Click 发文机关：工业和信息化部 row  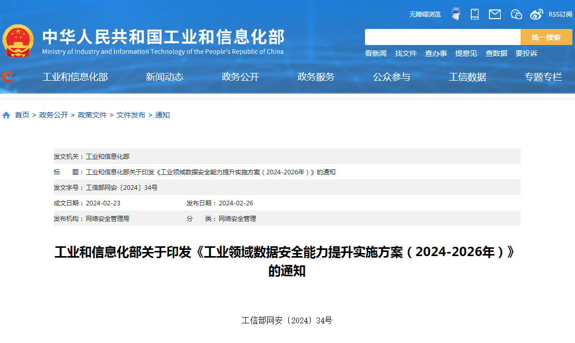(x=287, y=156)
